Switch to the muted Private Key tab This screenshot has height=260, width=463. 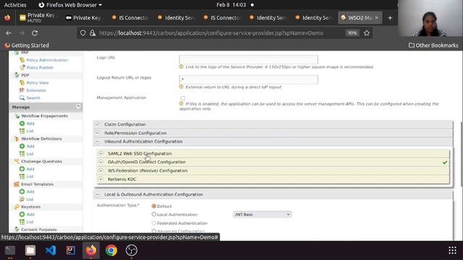[38, 17]
